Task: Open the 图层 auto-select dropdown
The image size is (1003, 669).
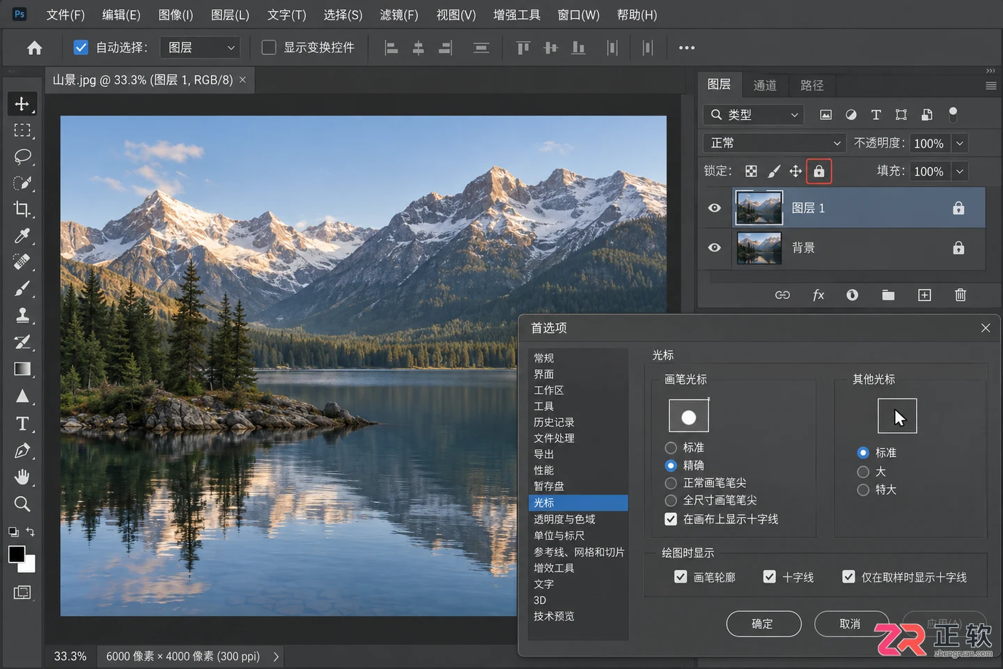Action: click(200, 47)
